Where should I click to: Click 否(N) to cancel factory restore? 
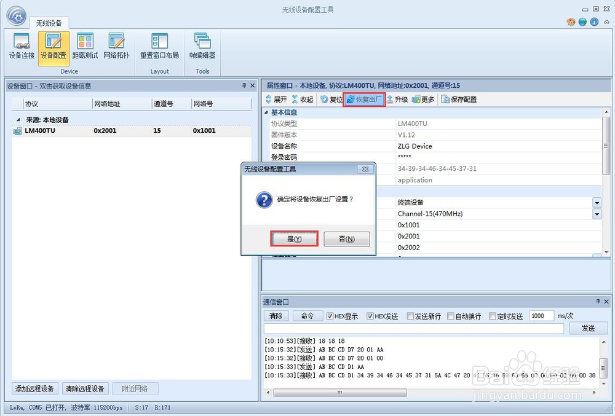pyautogui.click(x=347, y=238)
